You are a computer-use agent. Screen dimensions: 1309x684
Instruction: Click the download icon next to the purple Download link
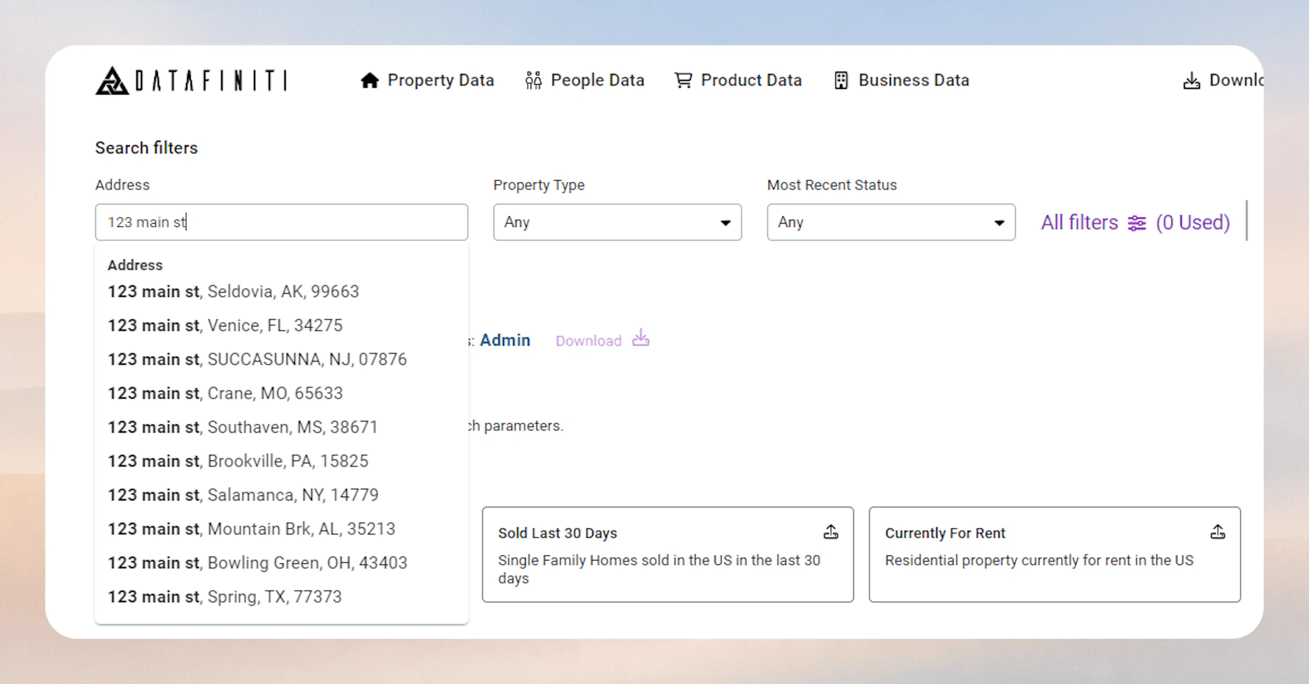640,339
